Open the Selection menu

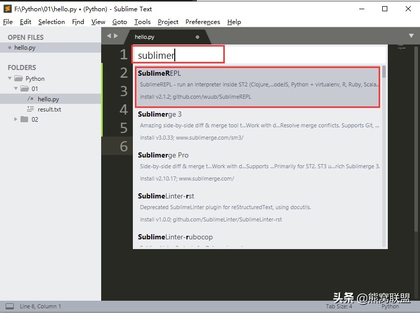tap(52, 21)
